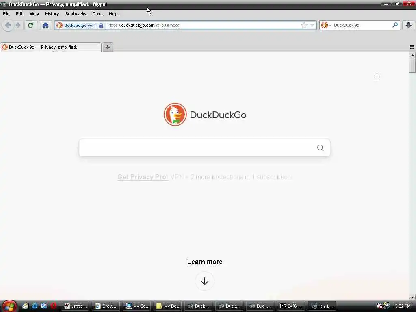Launch Internet Explorer from quick launch
The width and height of the screenshot is (416, 312).
[x=35, y=306]
